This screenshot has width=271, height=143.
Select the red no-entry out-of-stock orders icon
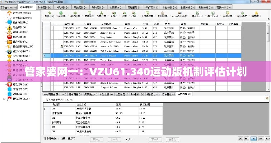(x=9, y=37)
